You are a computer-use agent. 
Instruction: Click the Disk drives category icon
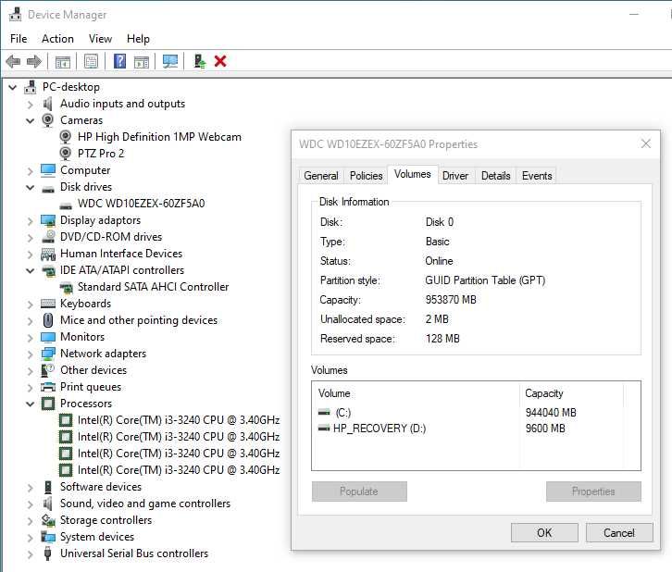48,189
